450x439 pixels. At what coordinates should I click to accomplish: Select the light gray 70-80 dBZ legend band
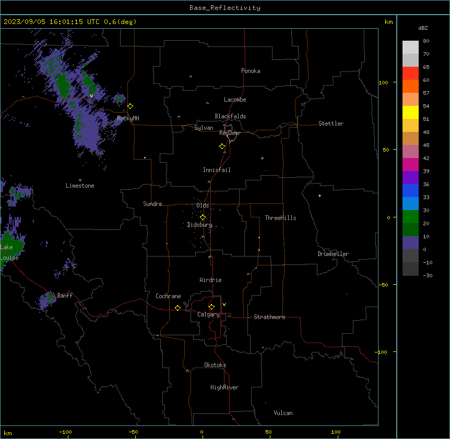pos(410,47)
